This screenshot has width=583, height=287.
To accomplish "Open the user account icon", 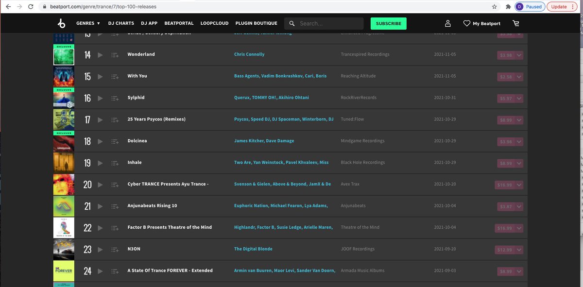I will click(x=448, y=23).
